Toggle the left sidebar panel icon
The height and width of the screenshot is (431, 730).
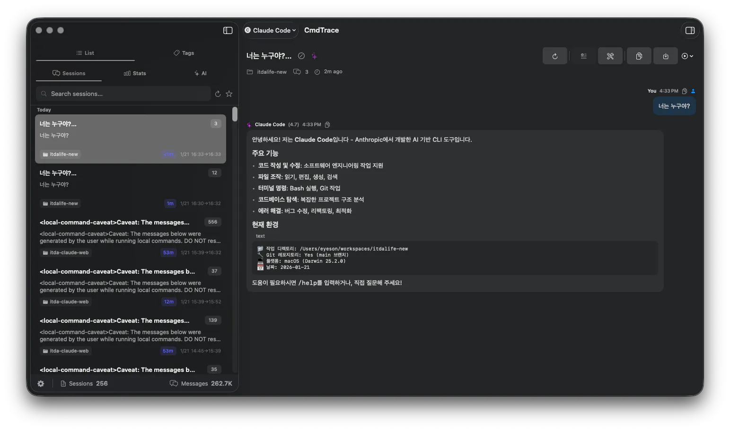tap(228, 30)
